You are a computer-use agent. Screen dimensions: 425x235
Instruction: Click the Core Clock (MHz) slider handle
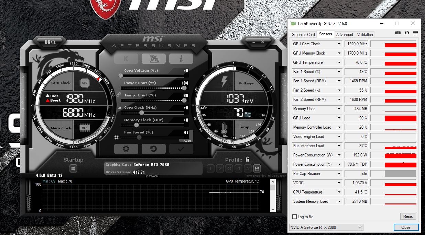(x=141, y=113)
